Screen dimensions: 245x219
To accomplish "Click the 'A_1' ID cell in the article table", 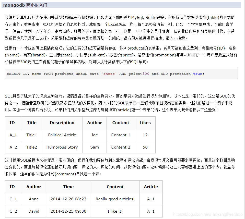I will [13, 135].
